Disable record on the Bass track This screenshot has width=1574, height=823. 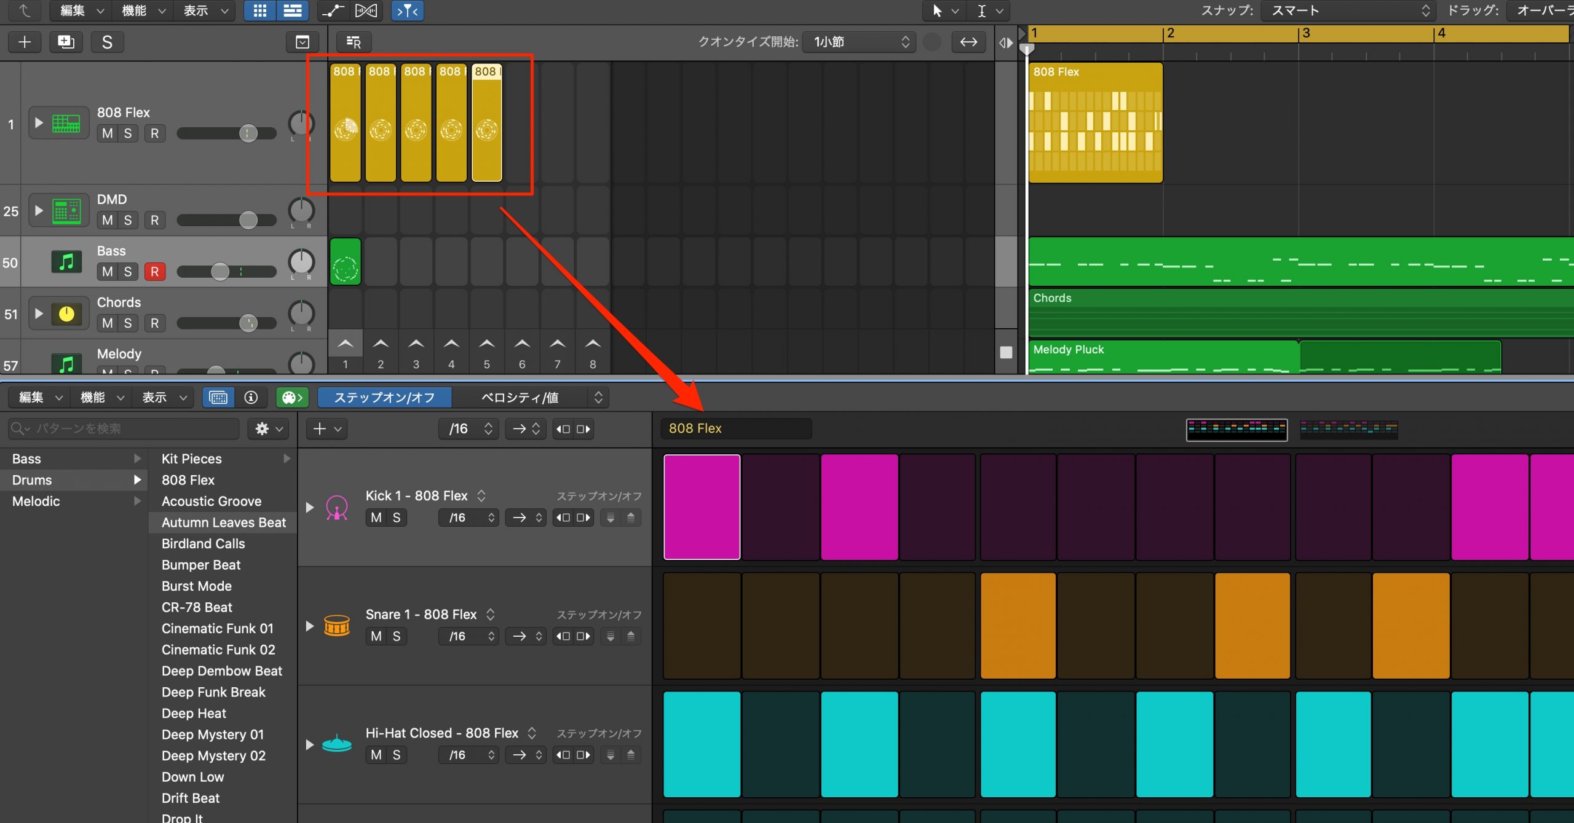[155, 272]
